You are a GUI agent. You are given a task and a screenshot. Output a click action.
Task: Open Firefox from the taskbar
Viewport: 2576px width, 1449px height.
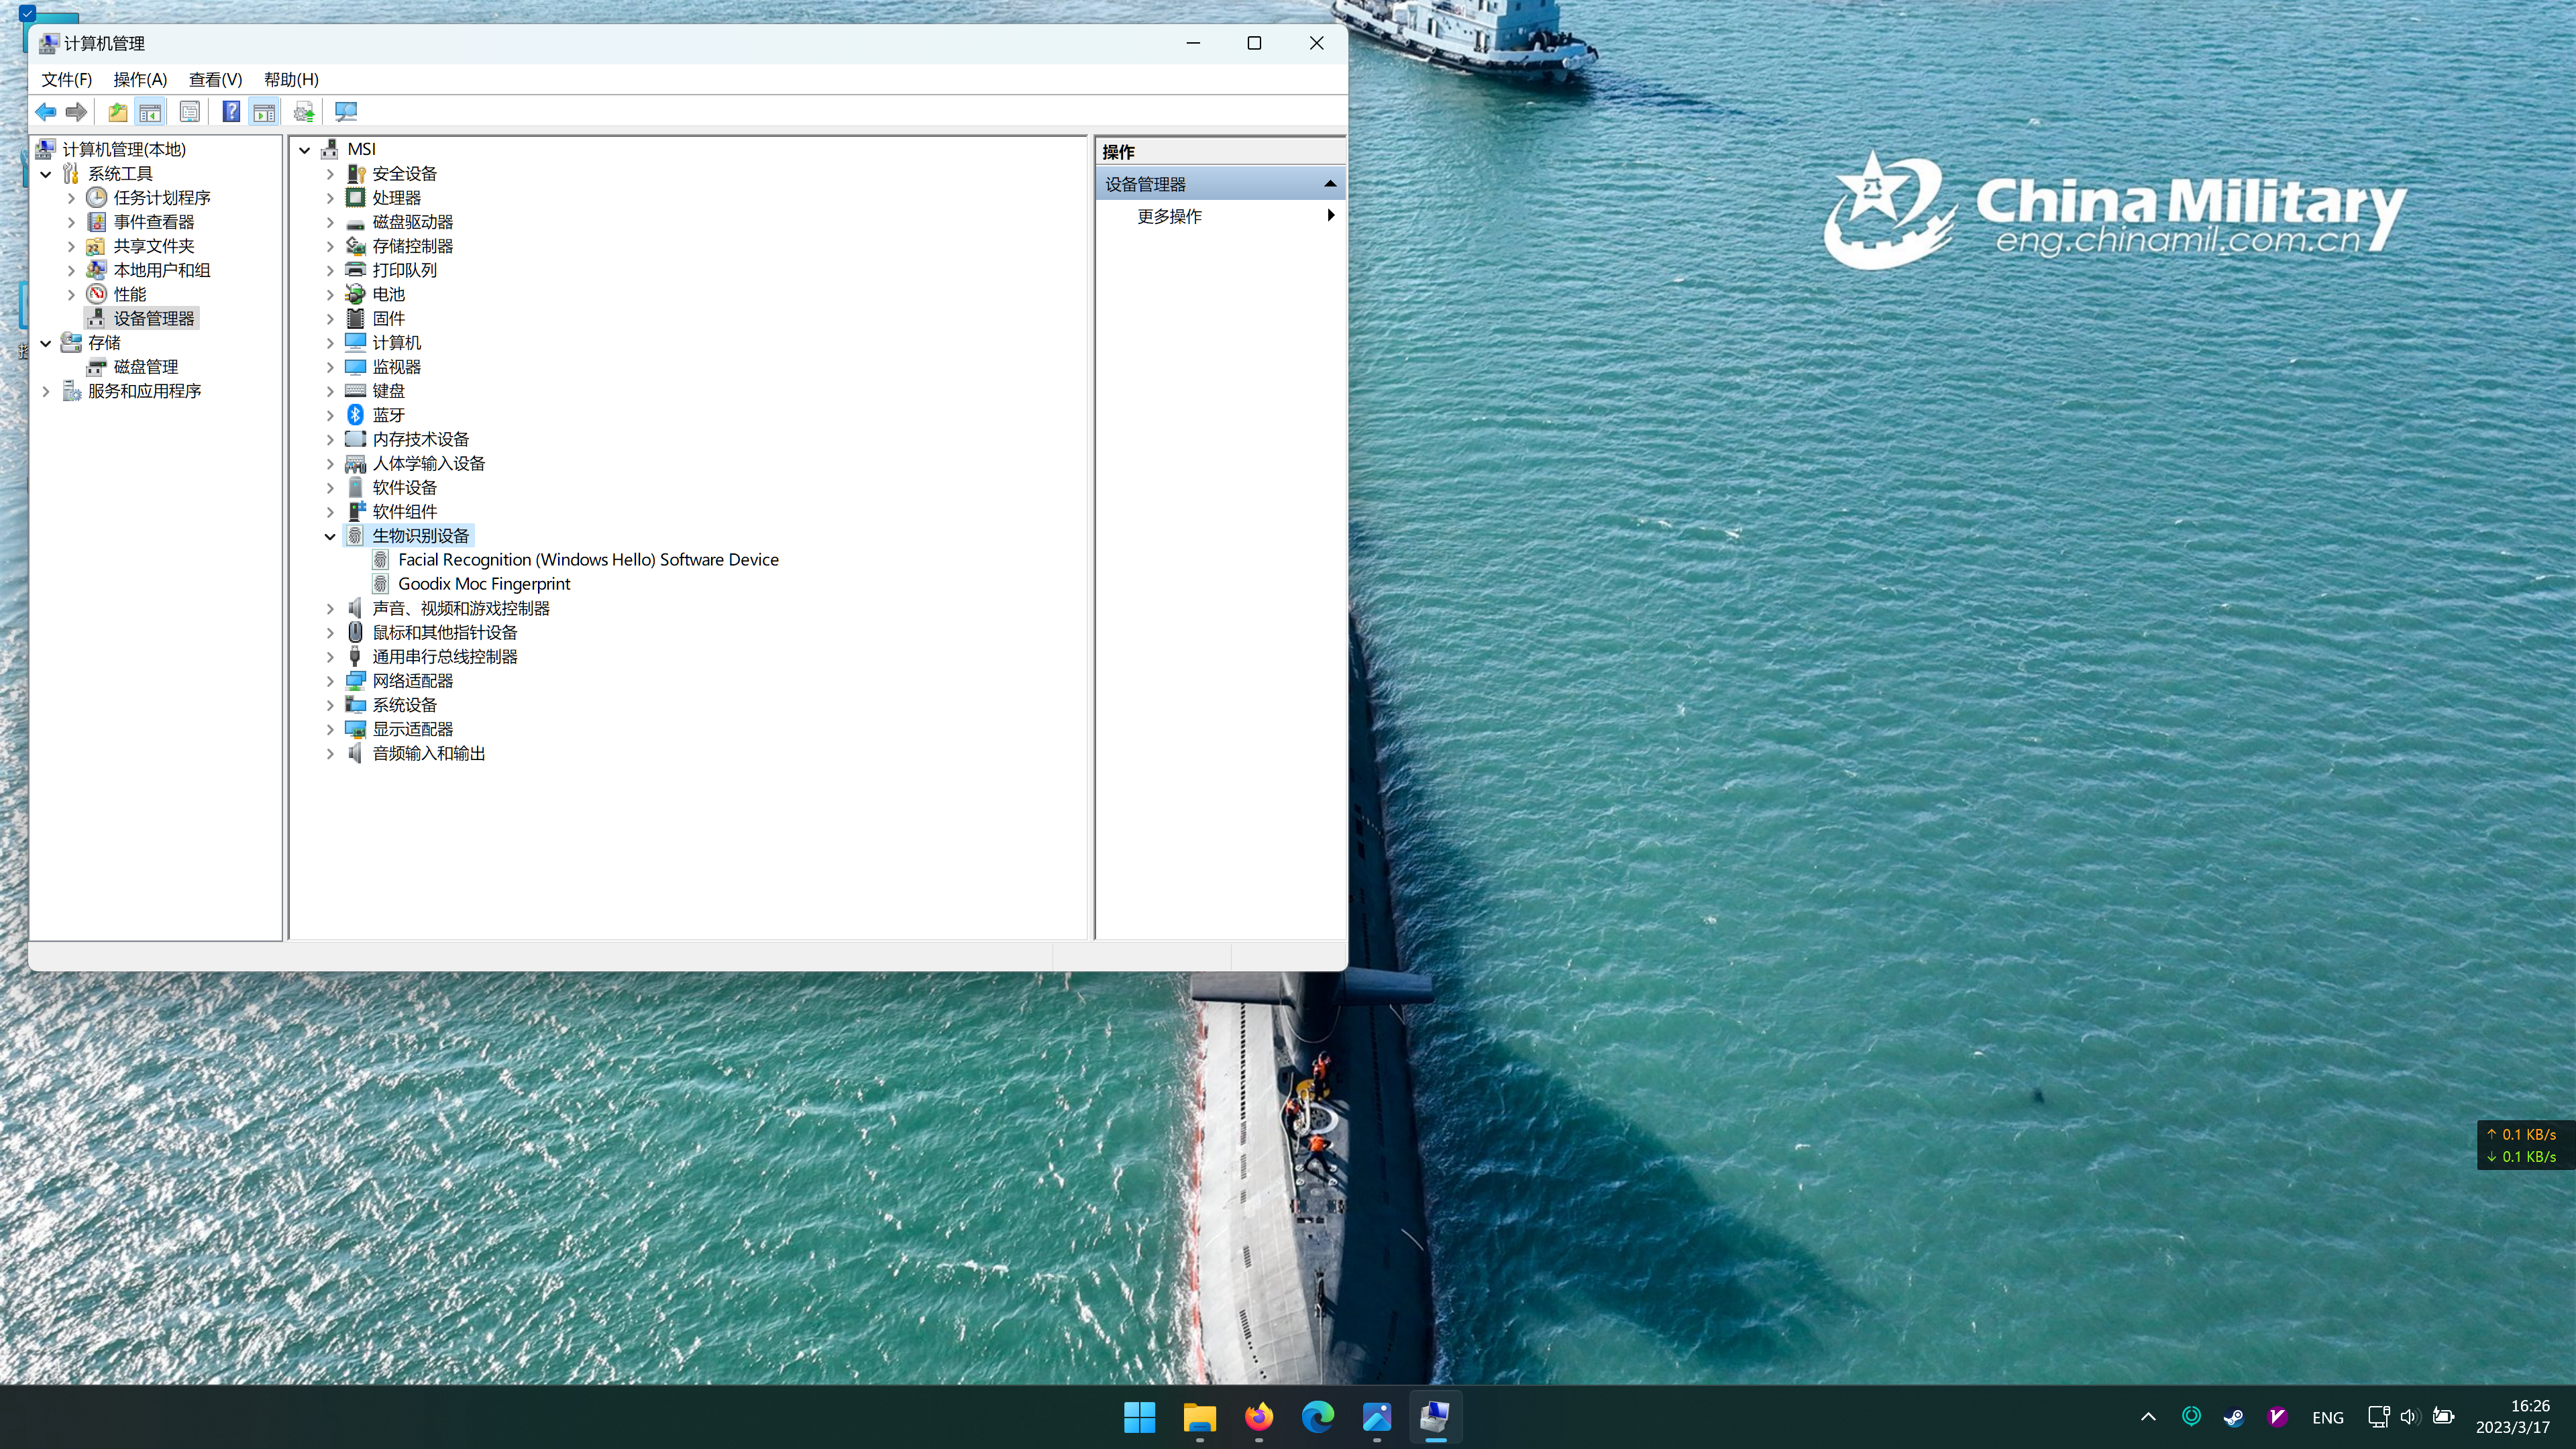(x=1258, y=1416)
